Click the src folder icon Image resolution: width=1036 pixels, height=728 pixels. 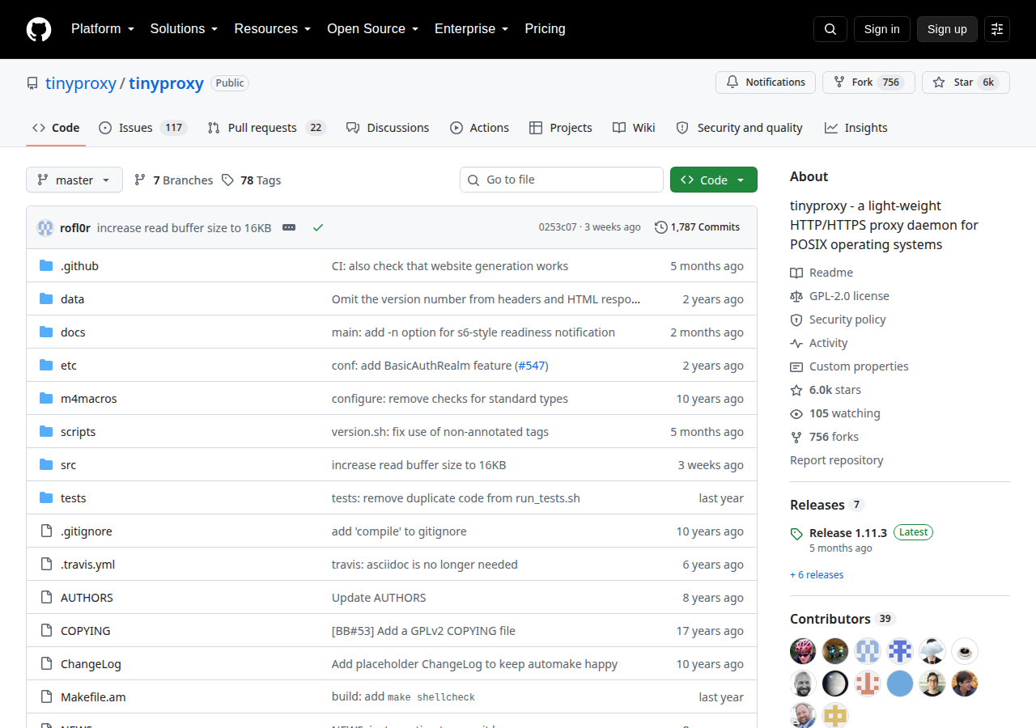[46, 465]
